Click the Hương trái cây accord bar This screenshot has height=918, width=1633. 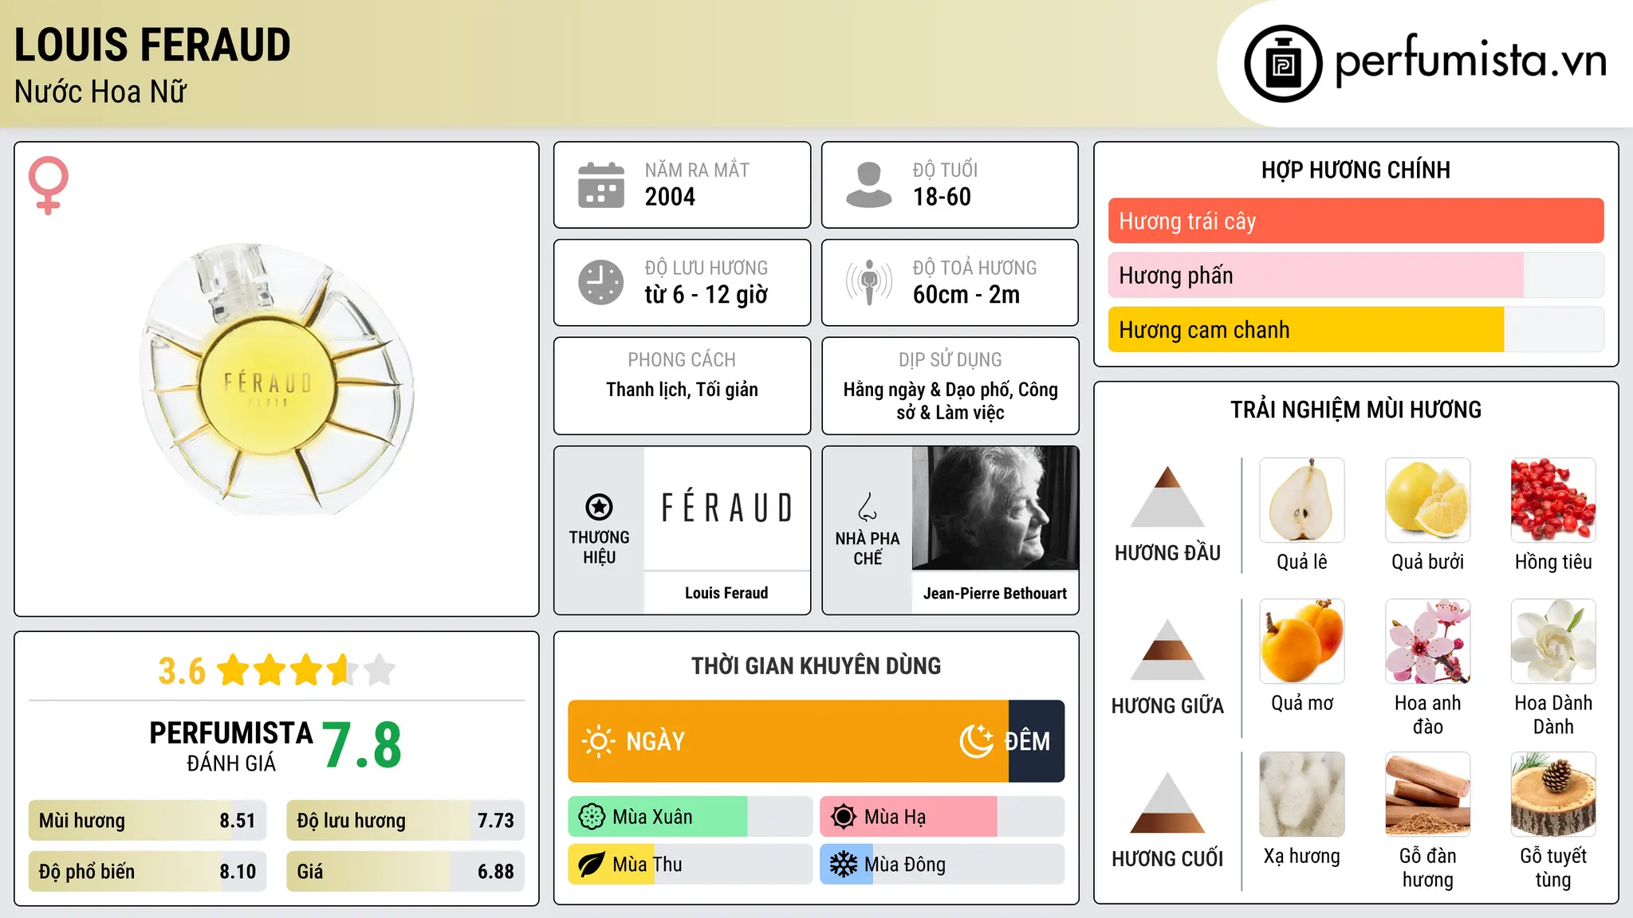click(x=1356, y=221)
